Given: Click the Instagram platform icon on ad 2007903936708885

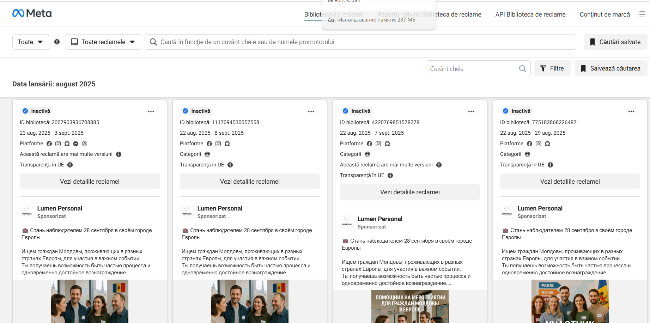Looking at the screenshot, I should click(58, 144).
